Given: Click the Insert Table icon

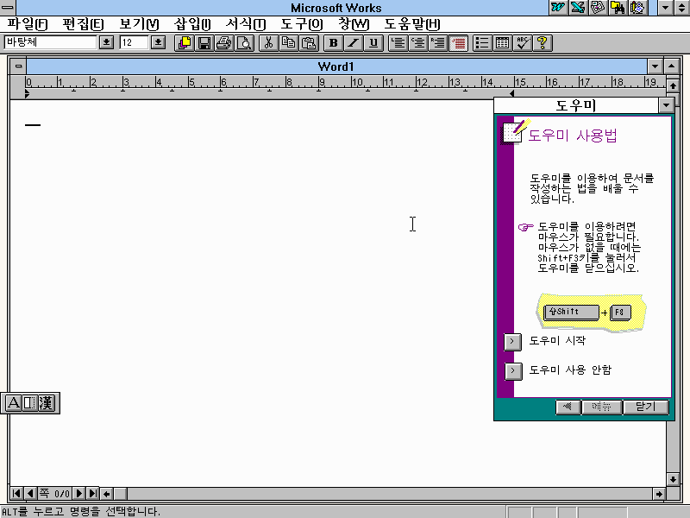Looking at the screenshot, I should click(503, 42).
